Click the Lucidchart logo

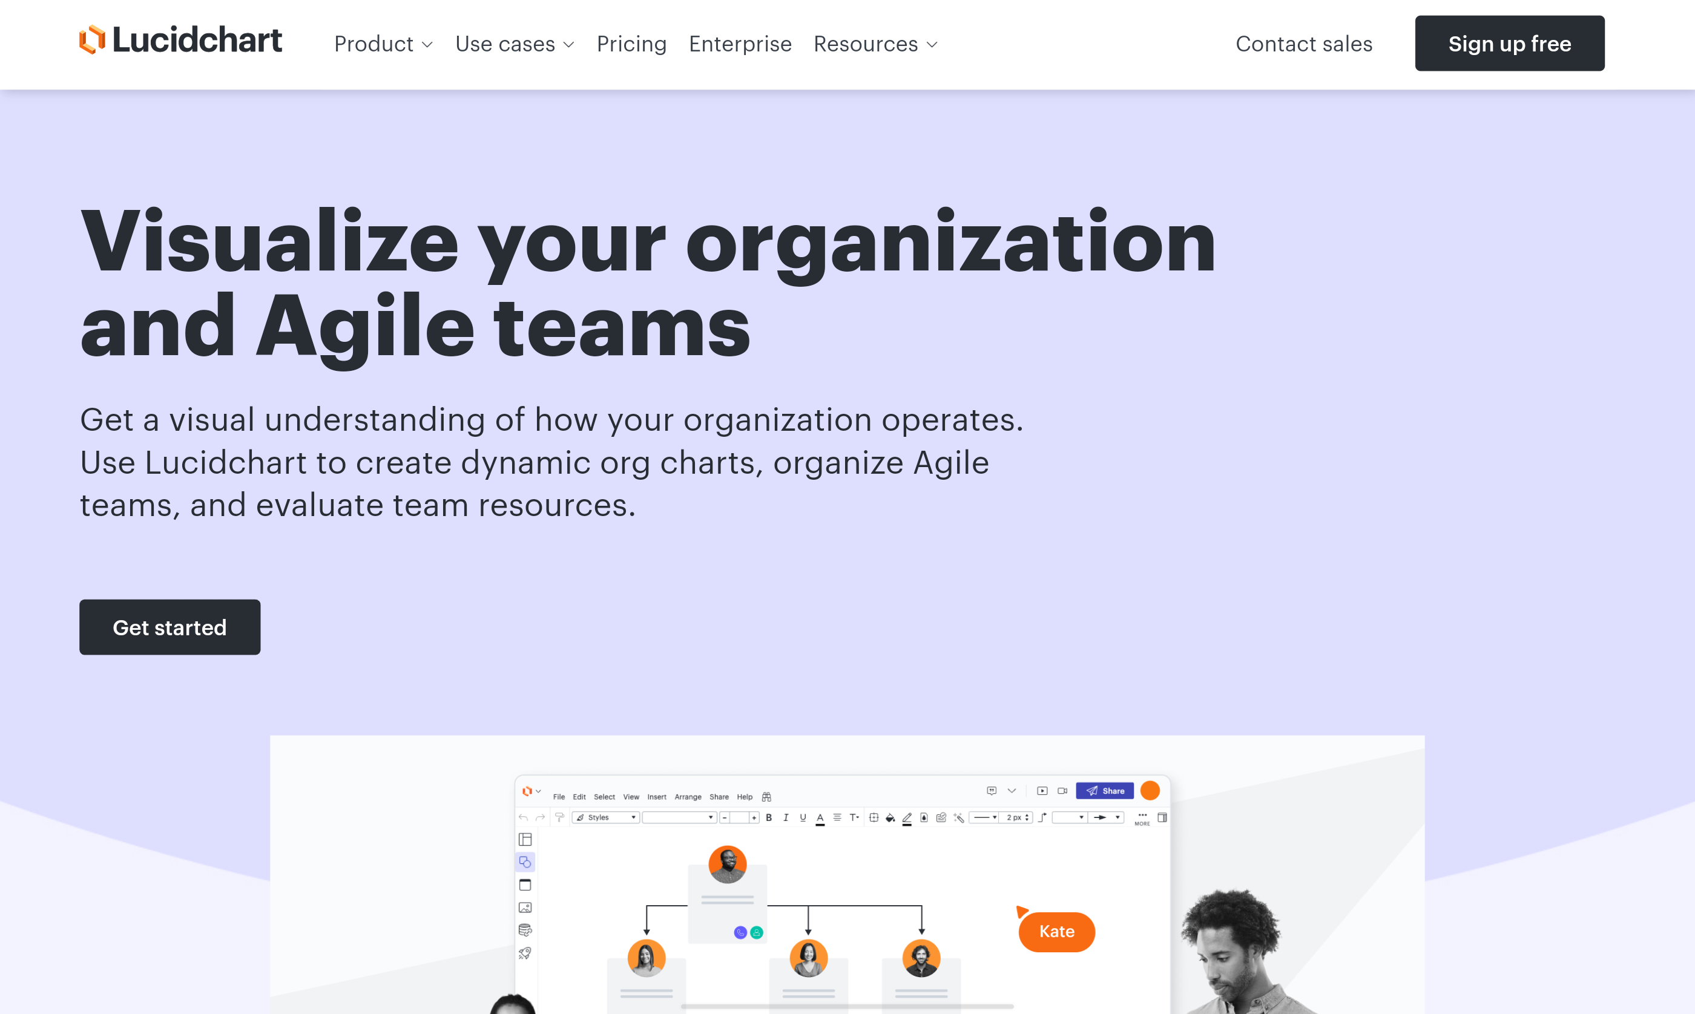click(180, 40)
